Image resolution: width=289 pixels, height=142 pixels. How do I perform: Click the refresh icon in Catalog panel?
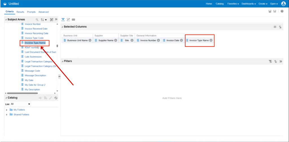point(56,98)
